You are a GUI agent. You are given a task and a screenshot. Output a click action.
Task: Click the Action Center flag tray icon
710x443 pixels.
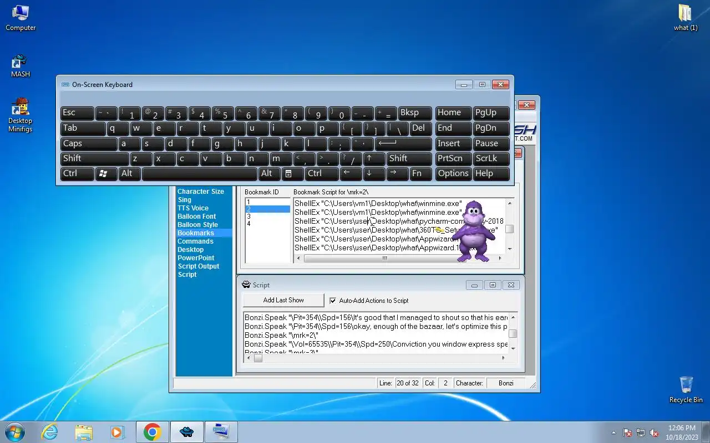click(x=628, y=432)
